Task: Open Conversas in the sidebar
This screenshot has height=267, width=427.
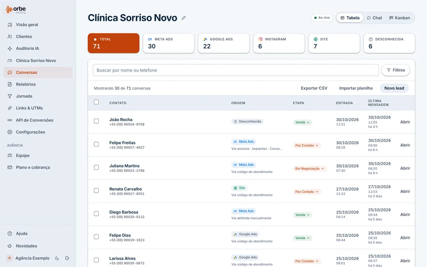Action: (38, 73)
